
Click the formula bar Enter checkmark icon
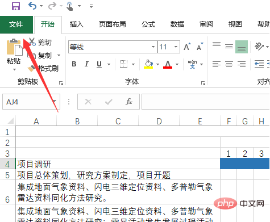tap(109, 102)
